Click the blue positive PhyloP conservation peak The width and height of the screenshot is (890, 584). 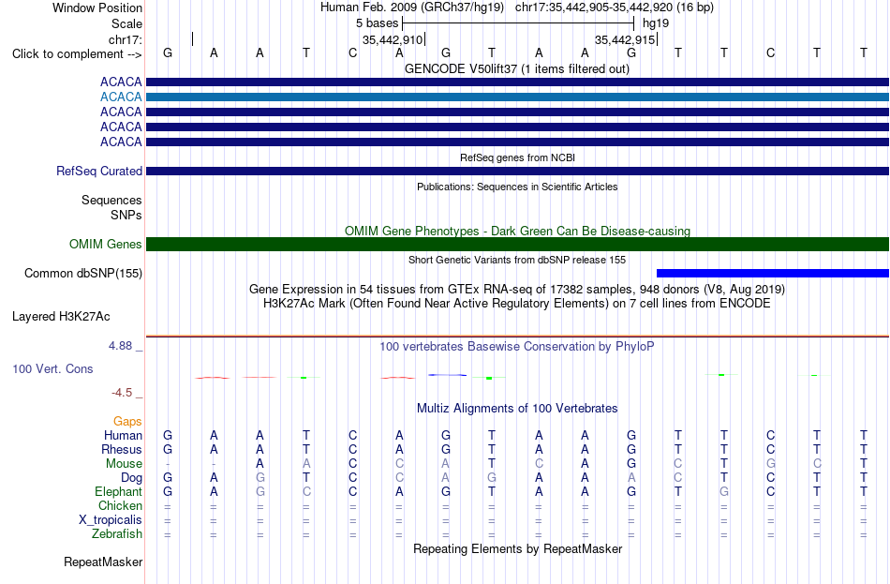(447, 375)
